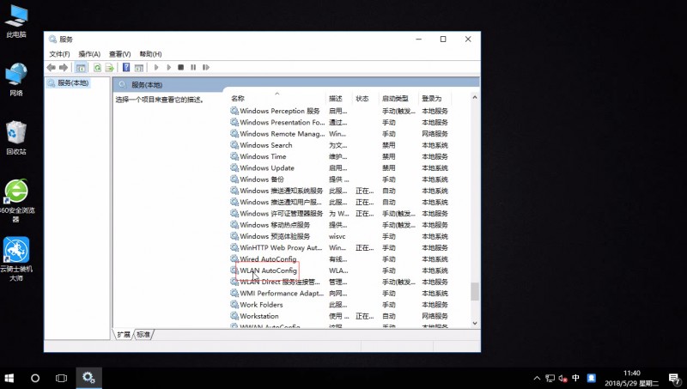The width and height of the screenshot is (687, 389).
Task: Switch to the 标准 tab
Action: coord(143,334)
